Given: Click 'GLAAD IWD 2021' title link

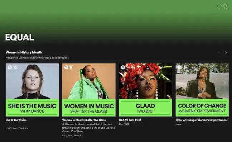Looking at the screenshot, I should (130, 120).
